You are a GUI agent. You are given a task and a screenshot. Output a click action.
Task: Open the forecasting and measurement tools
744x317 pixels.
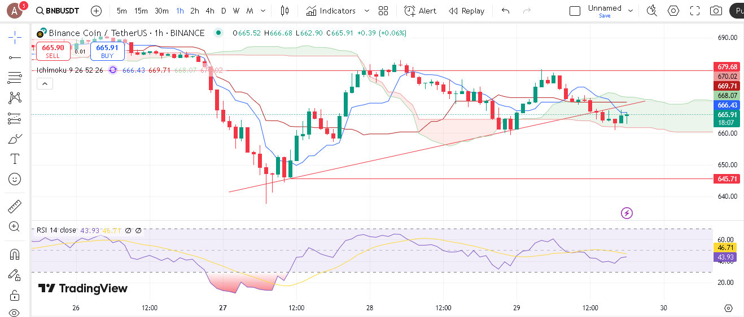click(15, 118)
